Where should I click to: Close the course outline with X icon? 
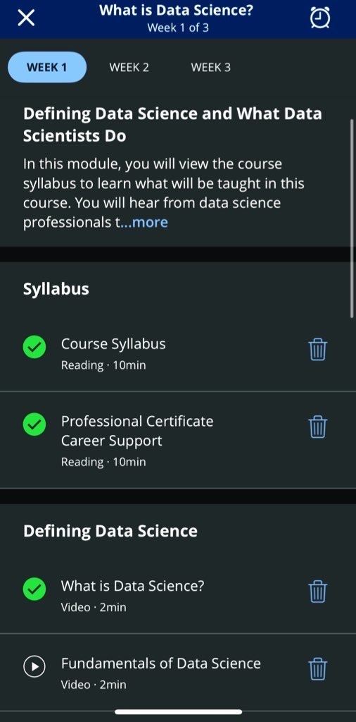[x=26, y=18]
